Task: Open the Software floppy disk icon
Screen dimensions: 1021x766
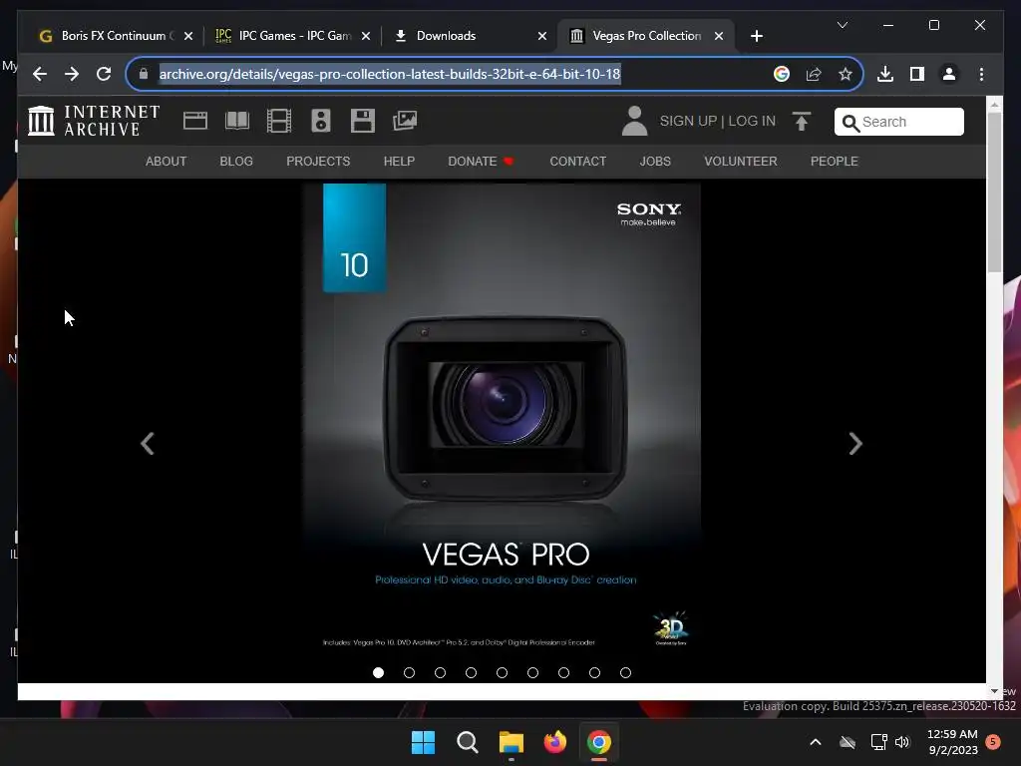Action: pyautogui.click(x=363, y=121)
